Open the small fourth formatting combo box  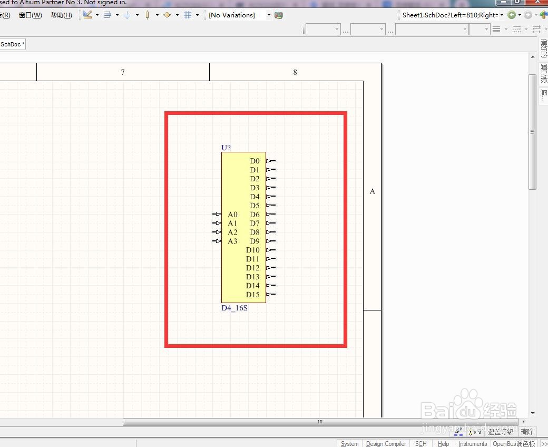[479, 30]
